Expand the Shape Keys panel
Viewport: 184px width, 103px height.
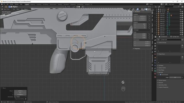(162, 54)
